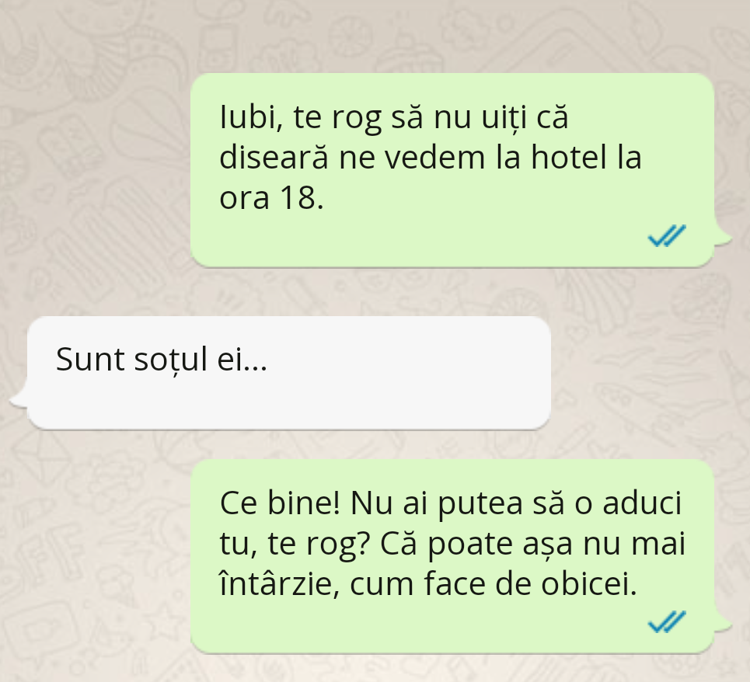Click the word "Iubi," in top bubble
This screenshot has height=682, width=750.
point(250,117)
